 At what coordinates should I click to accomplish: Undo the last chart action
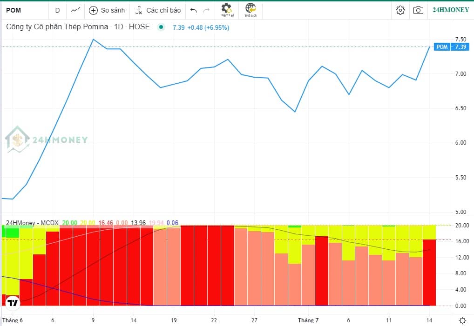click(x=194, y=11)
